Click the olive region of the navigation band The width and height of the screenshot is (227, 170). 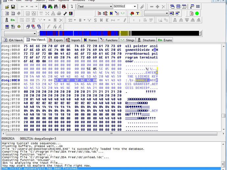(124, 33)
